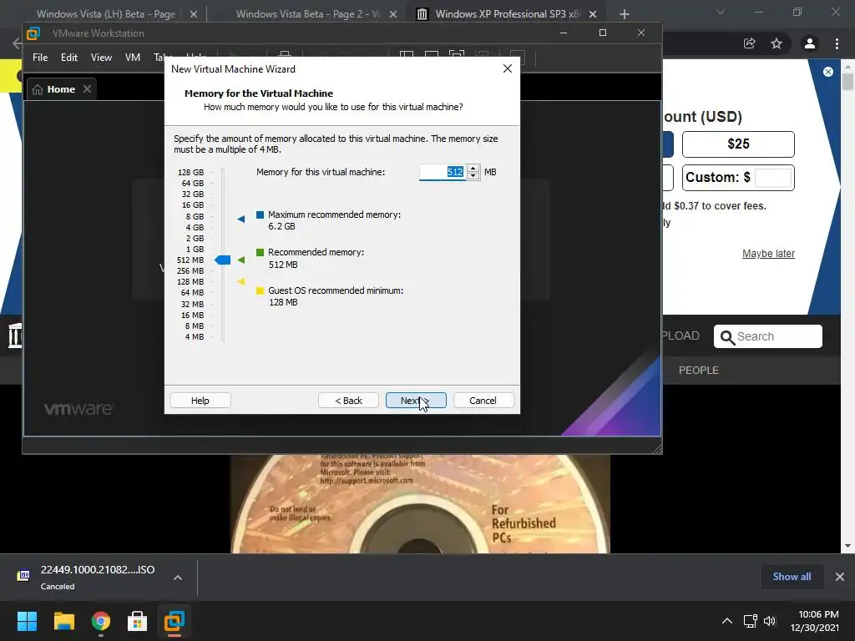Open the PEOPLE section link

pos(699,370)
